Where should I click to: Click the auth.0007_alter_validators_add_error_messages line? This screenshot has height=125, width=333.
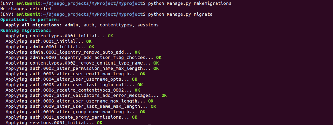(x=86, y=96)
